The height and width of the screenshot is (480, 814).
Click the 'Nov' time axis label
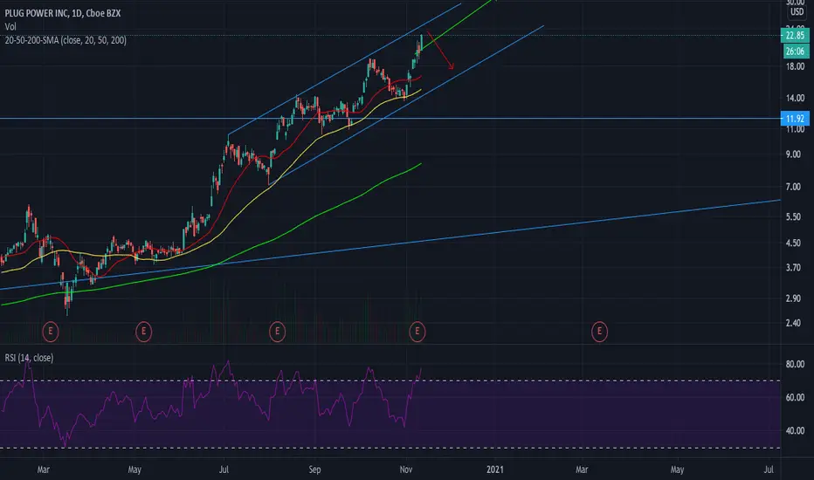[x=406, y=470]
